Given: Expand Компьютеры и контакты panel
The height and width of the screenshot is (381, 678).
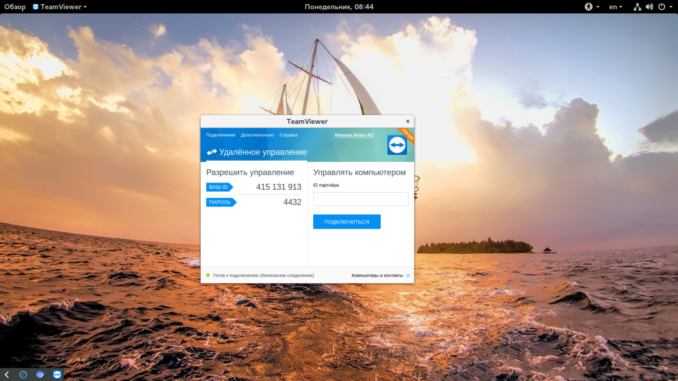Looking at the screenshot, I should click(381, 275).
